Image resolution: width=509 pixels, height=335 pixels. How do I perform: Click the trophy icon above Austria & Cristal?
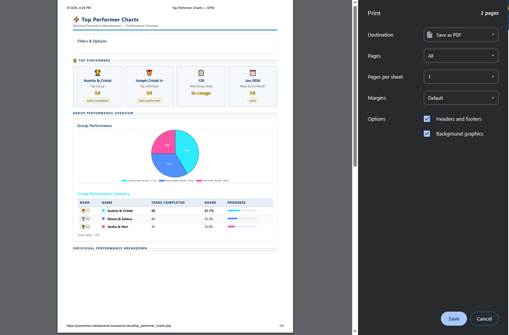click(97, 73)
